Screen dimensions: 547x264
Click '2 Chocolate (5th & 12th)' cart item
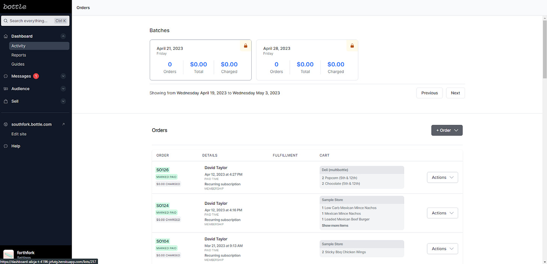click(x=341, y=184)
